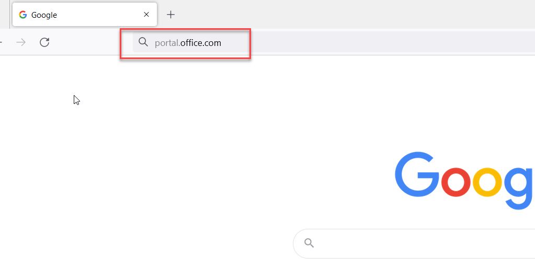The image size is (535, 269).
Task: Click the portal.office.com address bar text
Action: (x=188, y=43)
